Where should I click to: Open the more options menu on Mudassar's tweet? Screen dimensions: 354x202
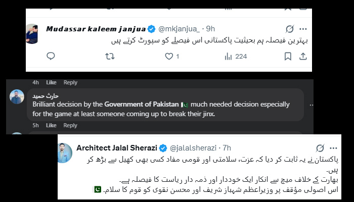(x=303, y=29)
